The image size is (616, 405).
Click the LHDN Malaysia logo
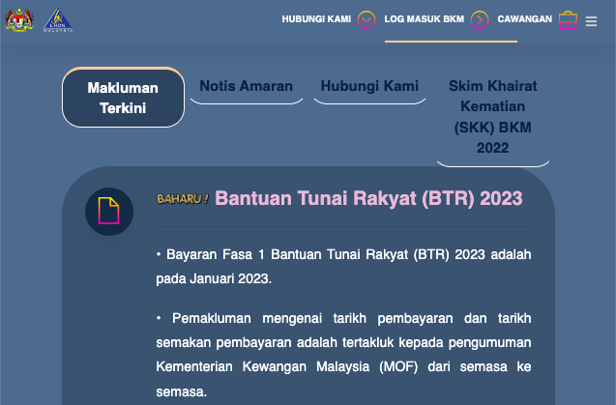click(x=58, y=19)
